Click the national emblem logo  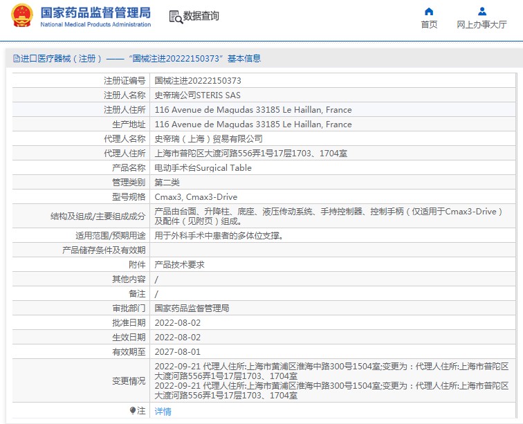tap(21, 16)
